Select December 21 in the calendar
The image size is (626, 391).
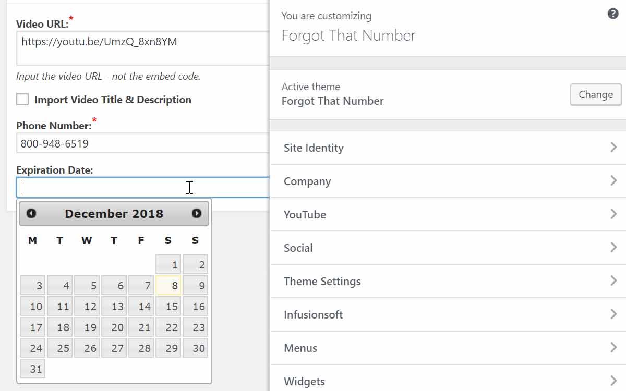pos(141,327)
